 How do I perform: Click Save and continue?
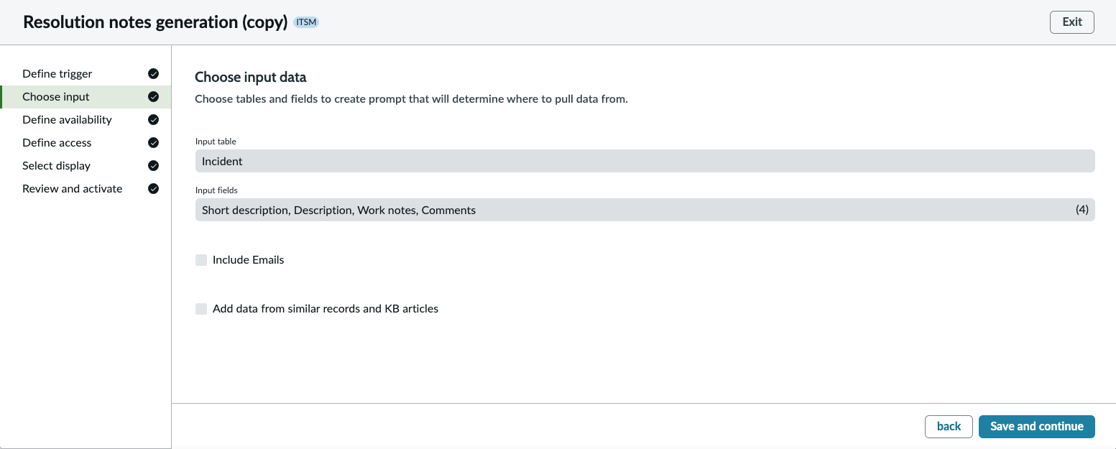pyautogui.click(x=1036, y=427)
